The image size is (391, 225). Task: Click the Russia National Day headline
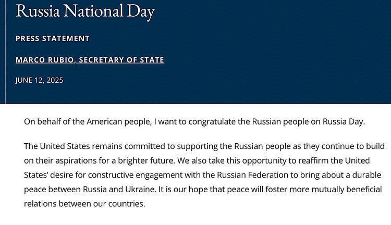pos(85,11)
